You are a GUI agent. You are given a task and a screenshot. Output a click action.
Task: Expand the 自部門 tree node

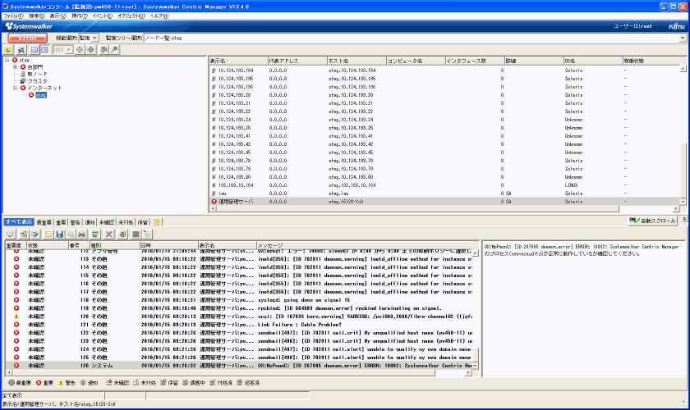pos(16,67)
